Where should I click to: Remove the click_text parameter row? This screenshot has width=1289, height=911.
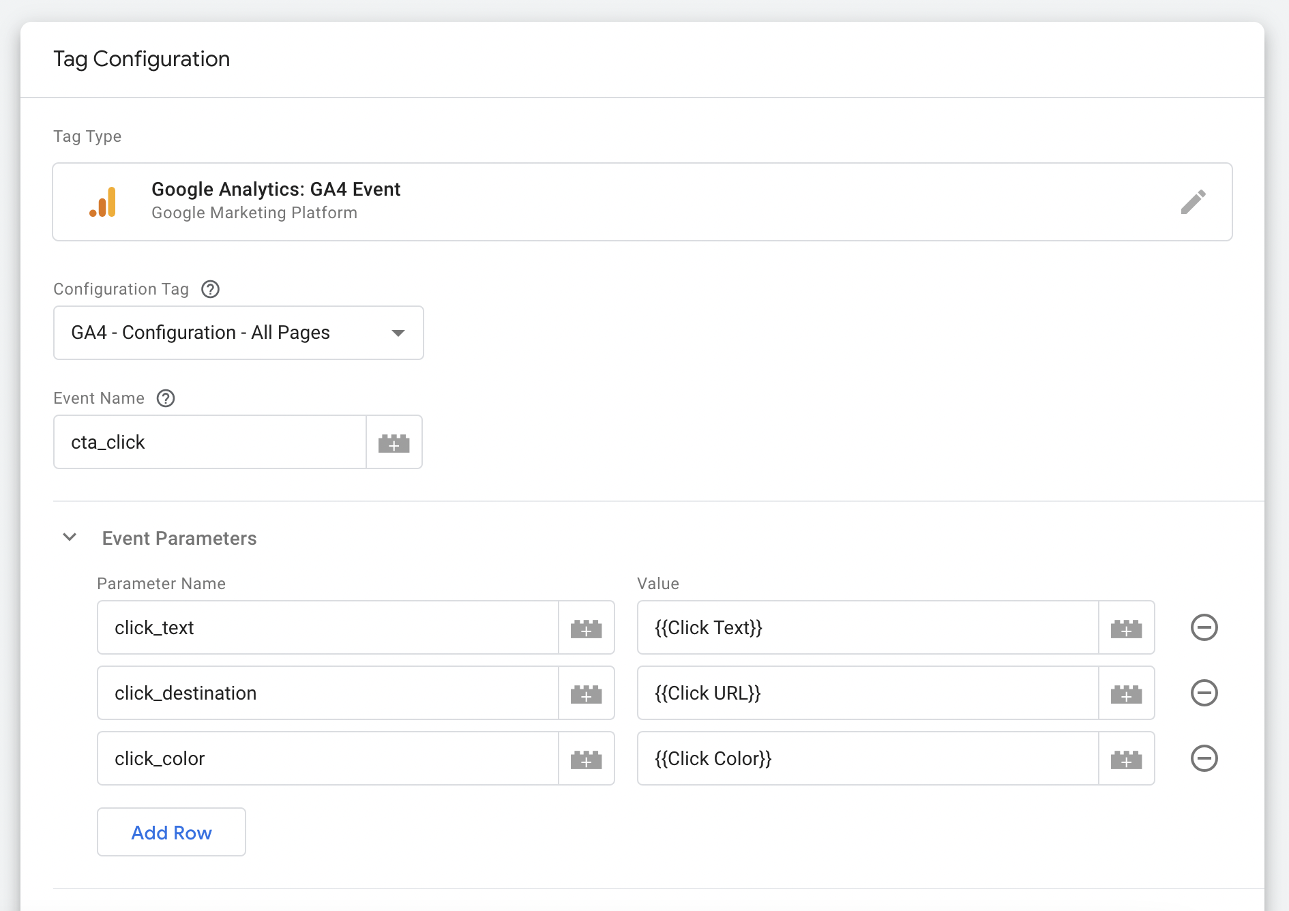point(1204,627)
